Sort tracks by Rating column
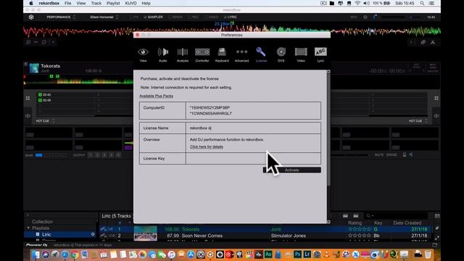 [355, 223]
